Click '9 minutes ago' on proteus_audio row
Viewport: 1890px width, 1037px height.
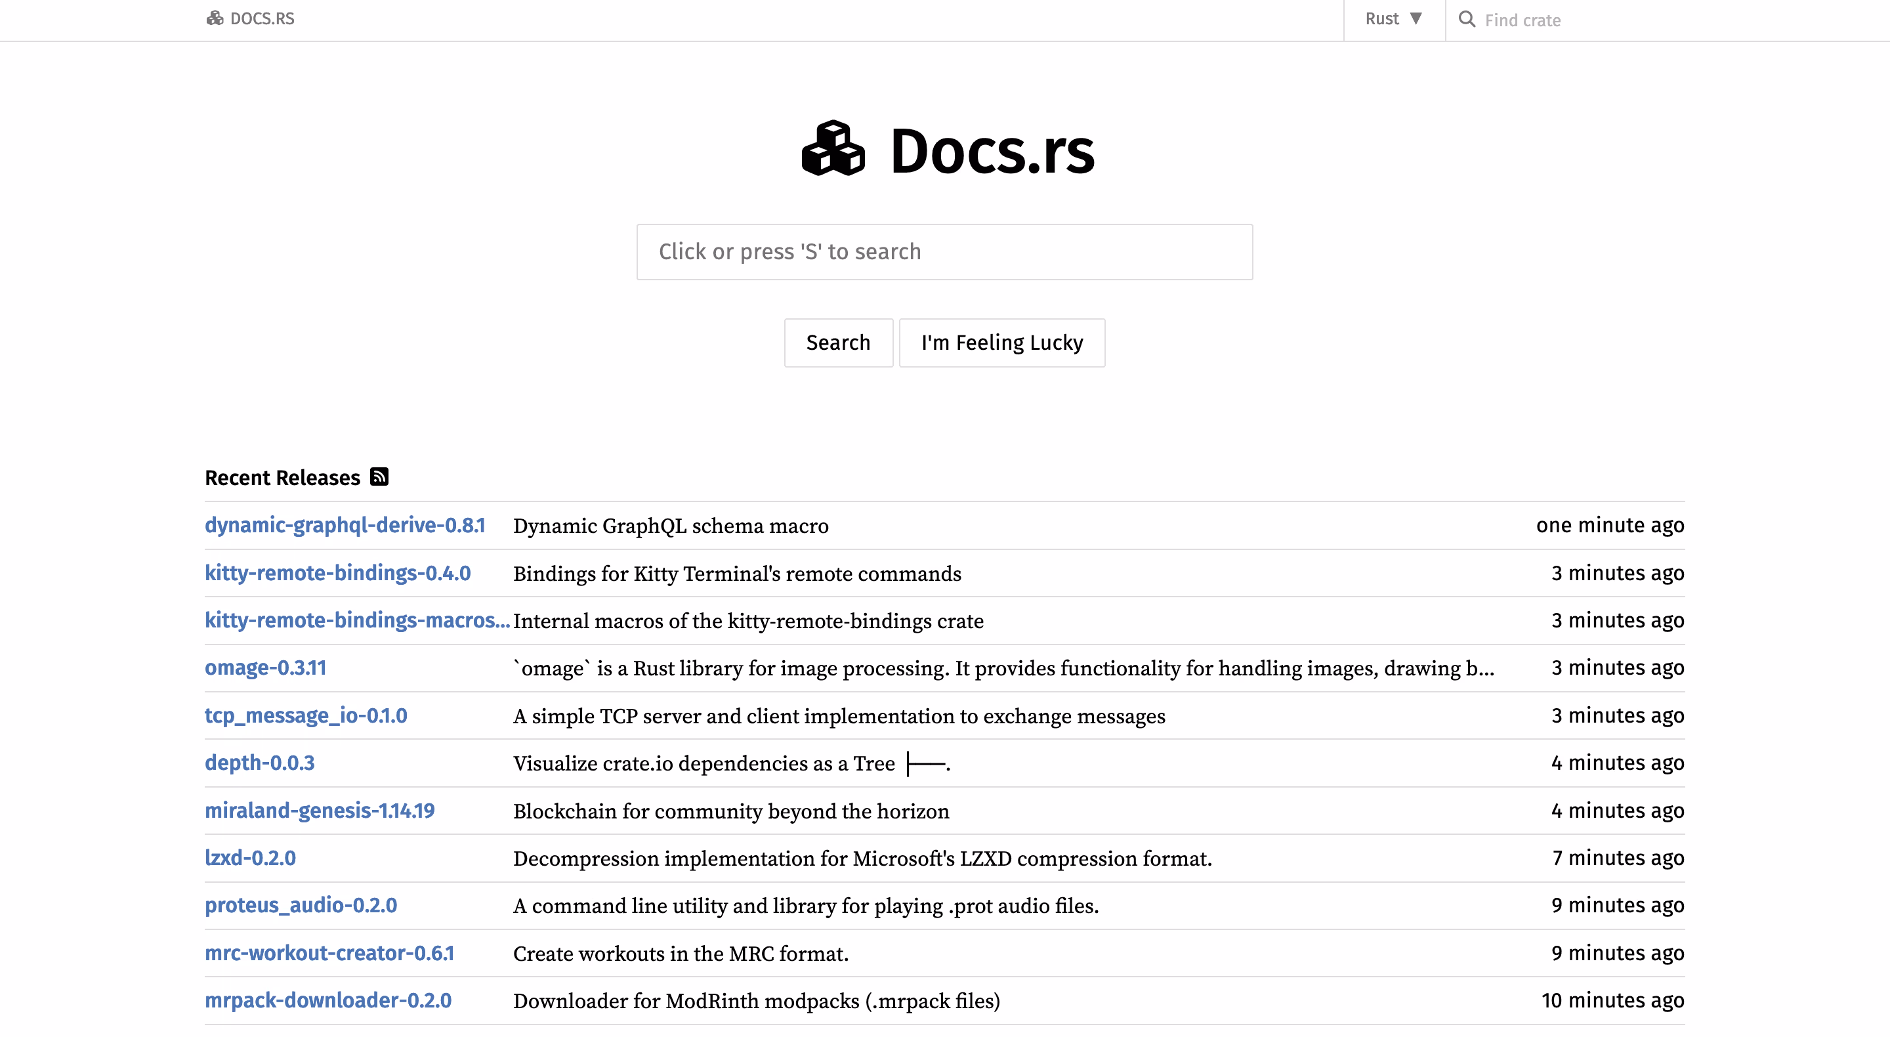click(1618, 906)
